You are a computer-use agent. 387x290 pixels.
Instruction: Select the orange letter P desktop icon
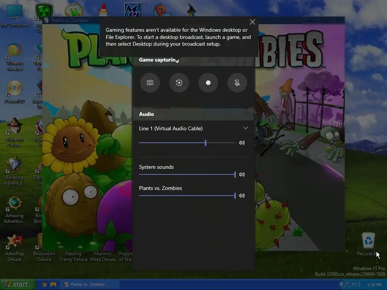pyautogui.click(x=161, y=10)
